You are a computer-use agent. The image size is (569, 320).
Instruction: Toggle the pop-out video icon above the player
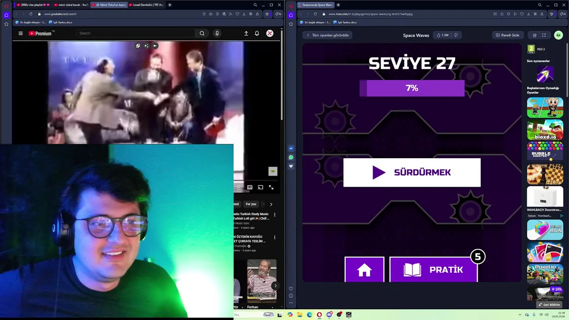(x=138, y=46)
